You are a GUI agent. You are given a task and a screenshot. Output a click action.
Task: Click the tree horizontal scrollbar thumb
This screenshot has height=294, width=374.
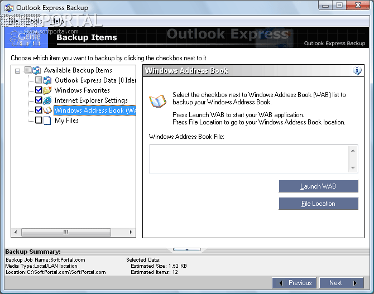(x=66, y=232)
